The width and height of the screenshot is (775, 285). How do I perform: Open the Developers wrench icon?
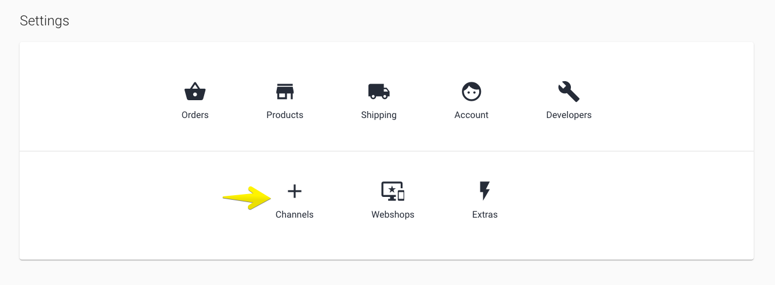tap(569, 92)
